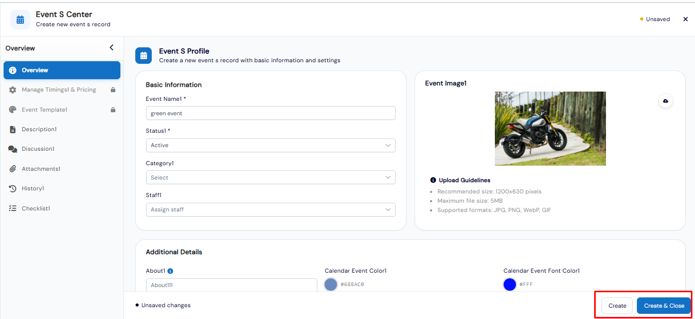The width and height of the screenshot is (695, 319).
Task: Click the Event S Center calendar icon
Action: pyautogui.click(x=20, y=20)
